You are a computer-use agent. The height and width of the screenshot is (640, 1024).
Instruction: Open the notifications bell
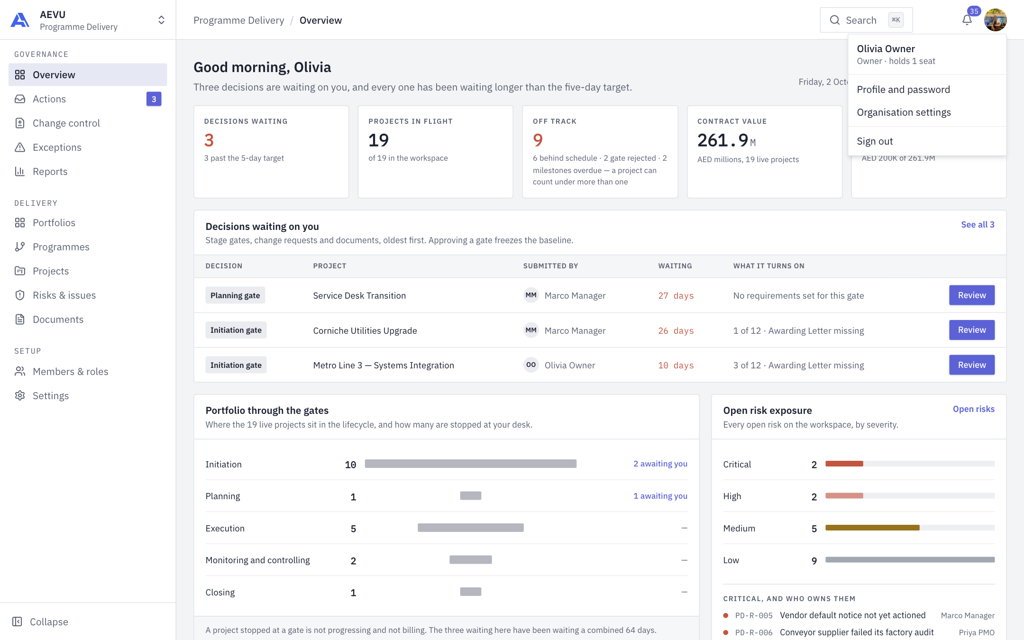pos(967,20)
